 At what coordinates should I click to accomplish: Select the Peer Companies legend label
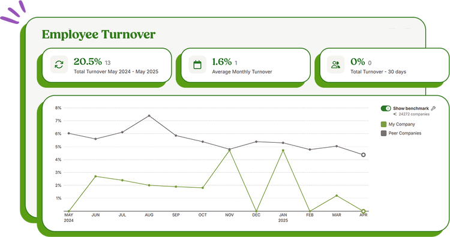(405, 133)
